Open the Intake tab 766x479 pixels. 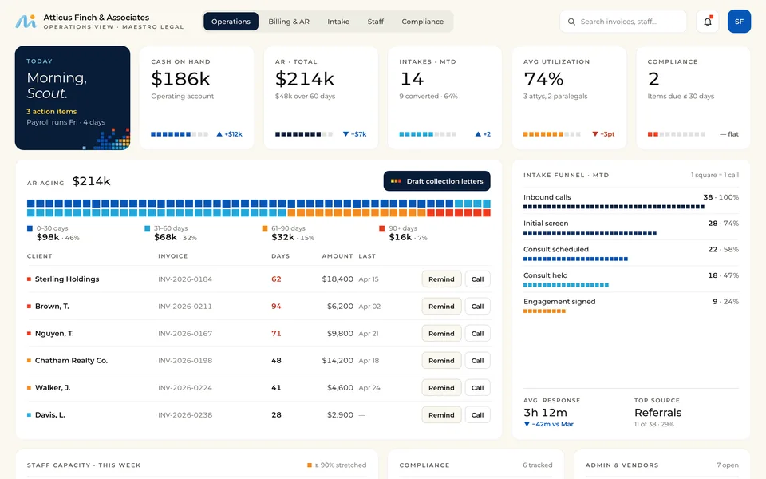pos(338,22)
